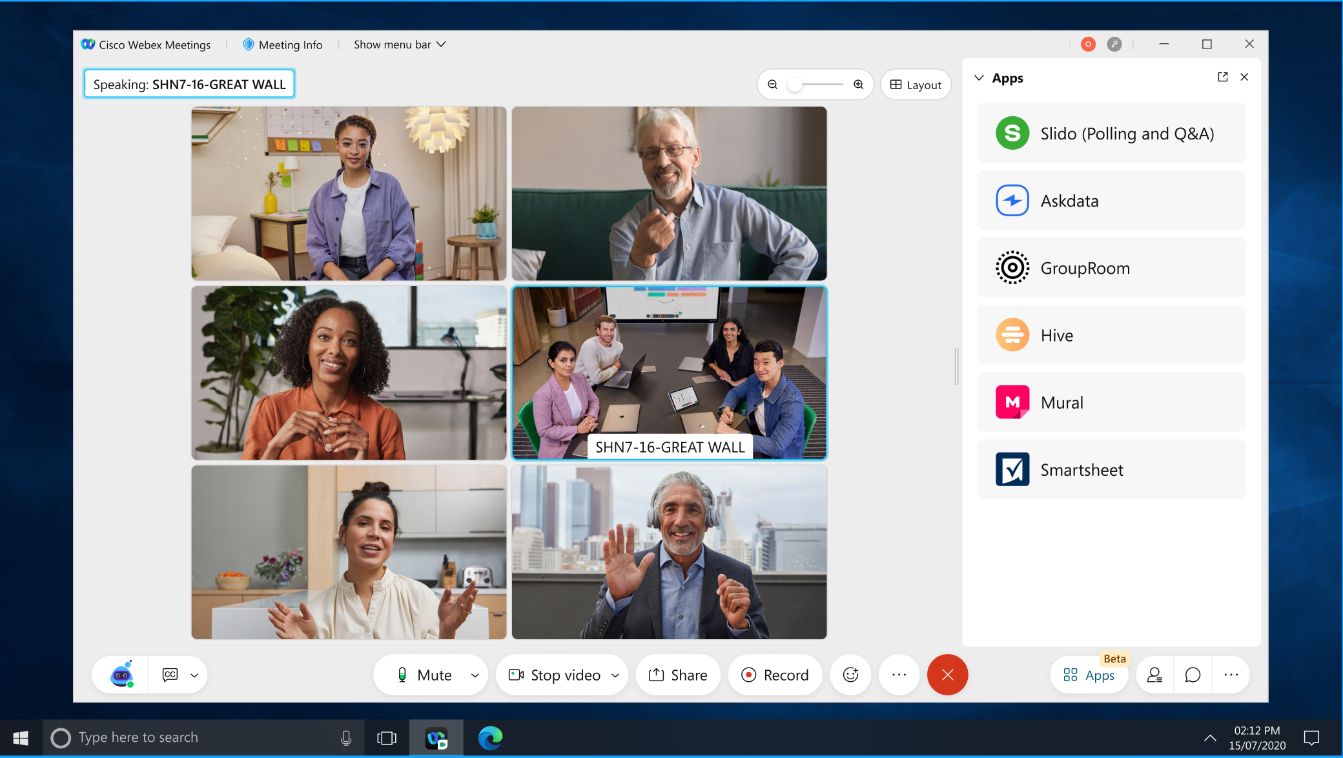Open participants panel icon
Viewport: 1343px width, 758px height.
tap(1154, 675)
